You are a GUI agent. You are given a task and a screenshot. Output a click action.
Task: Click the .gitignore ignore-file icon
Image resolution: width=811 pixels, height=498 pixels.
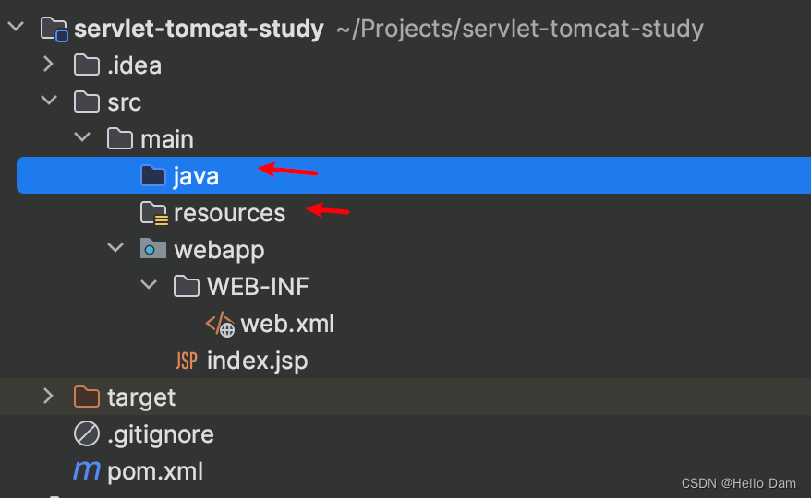point(87,434)
